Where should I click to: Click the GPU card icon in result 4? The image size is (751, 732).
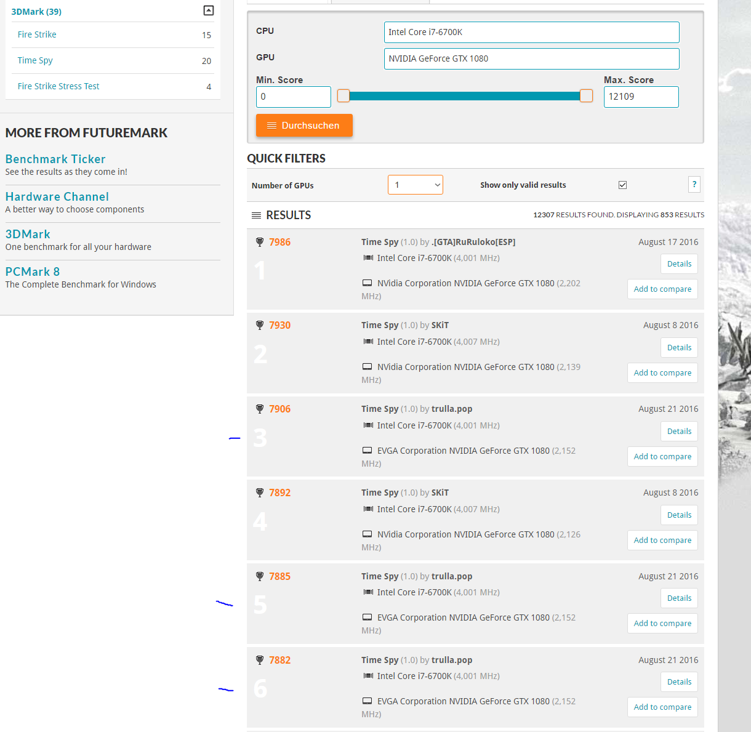point(367,534)
